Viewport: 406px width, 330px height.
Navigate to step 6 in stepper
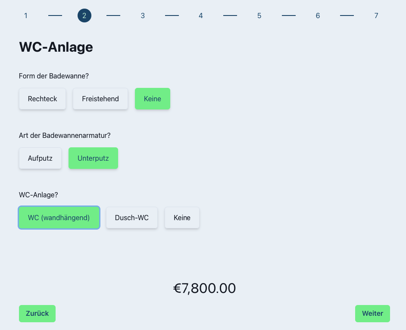pos(318,16)
